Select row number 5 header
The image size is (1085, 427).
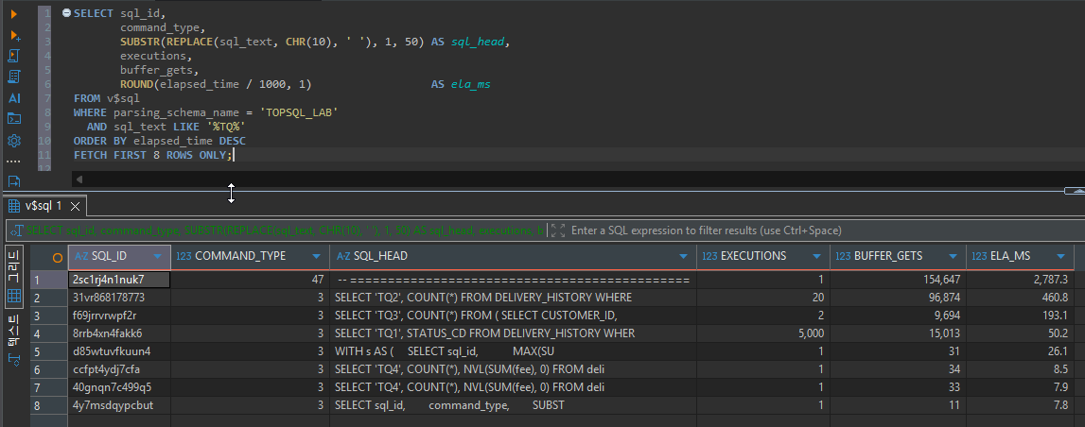[48, 351]
